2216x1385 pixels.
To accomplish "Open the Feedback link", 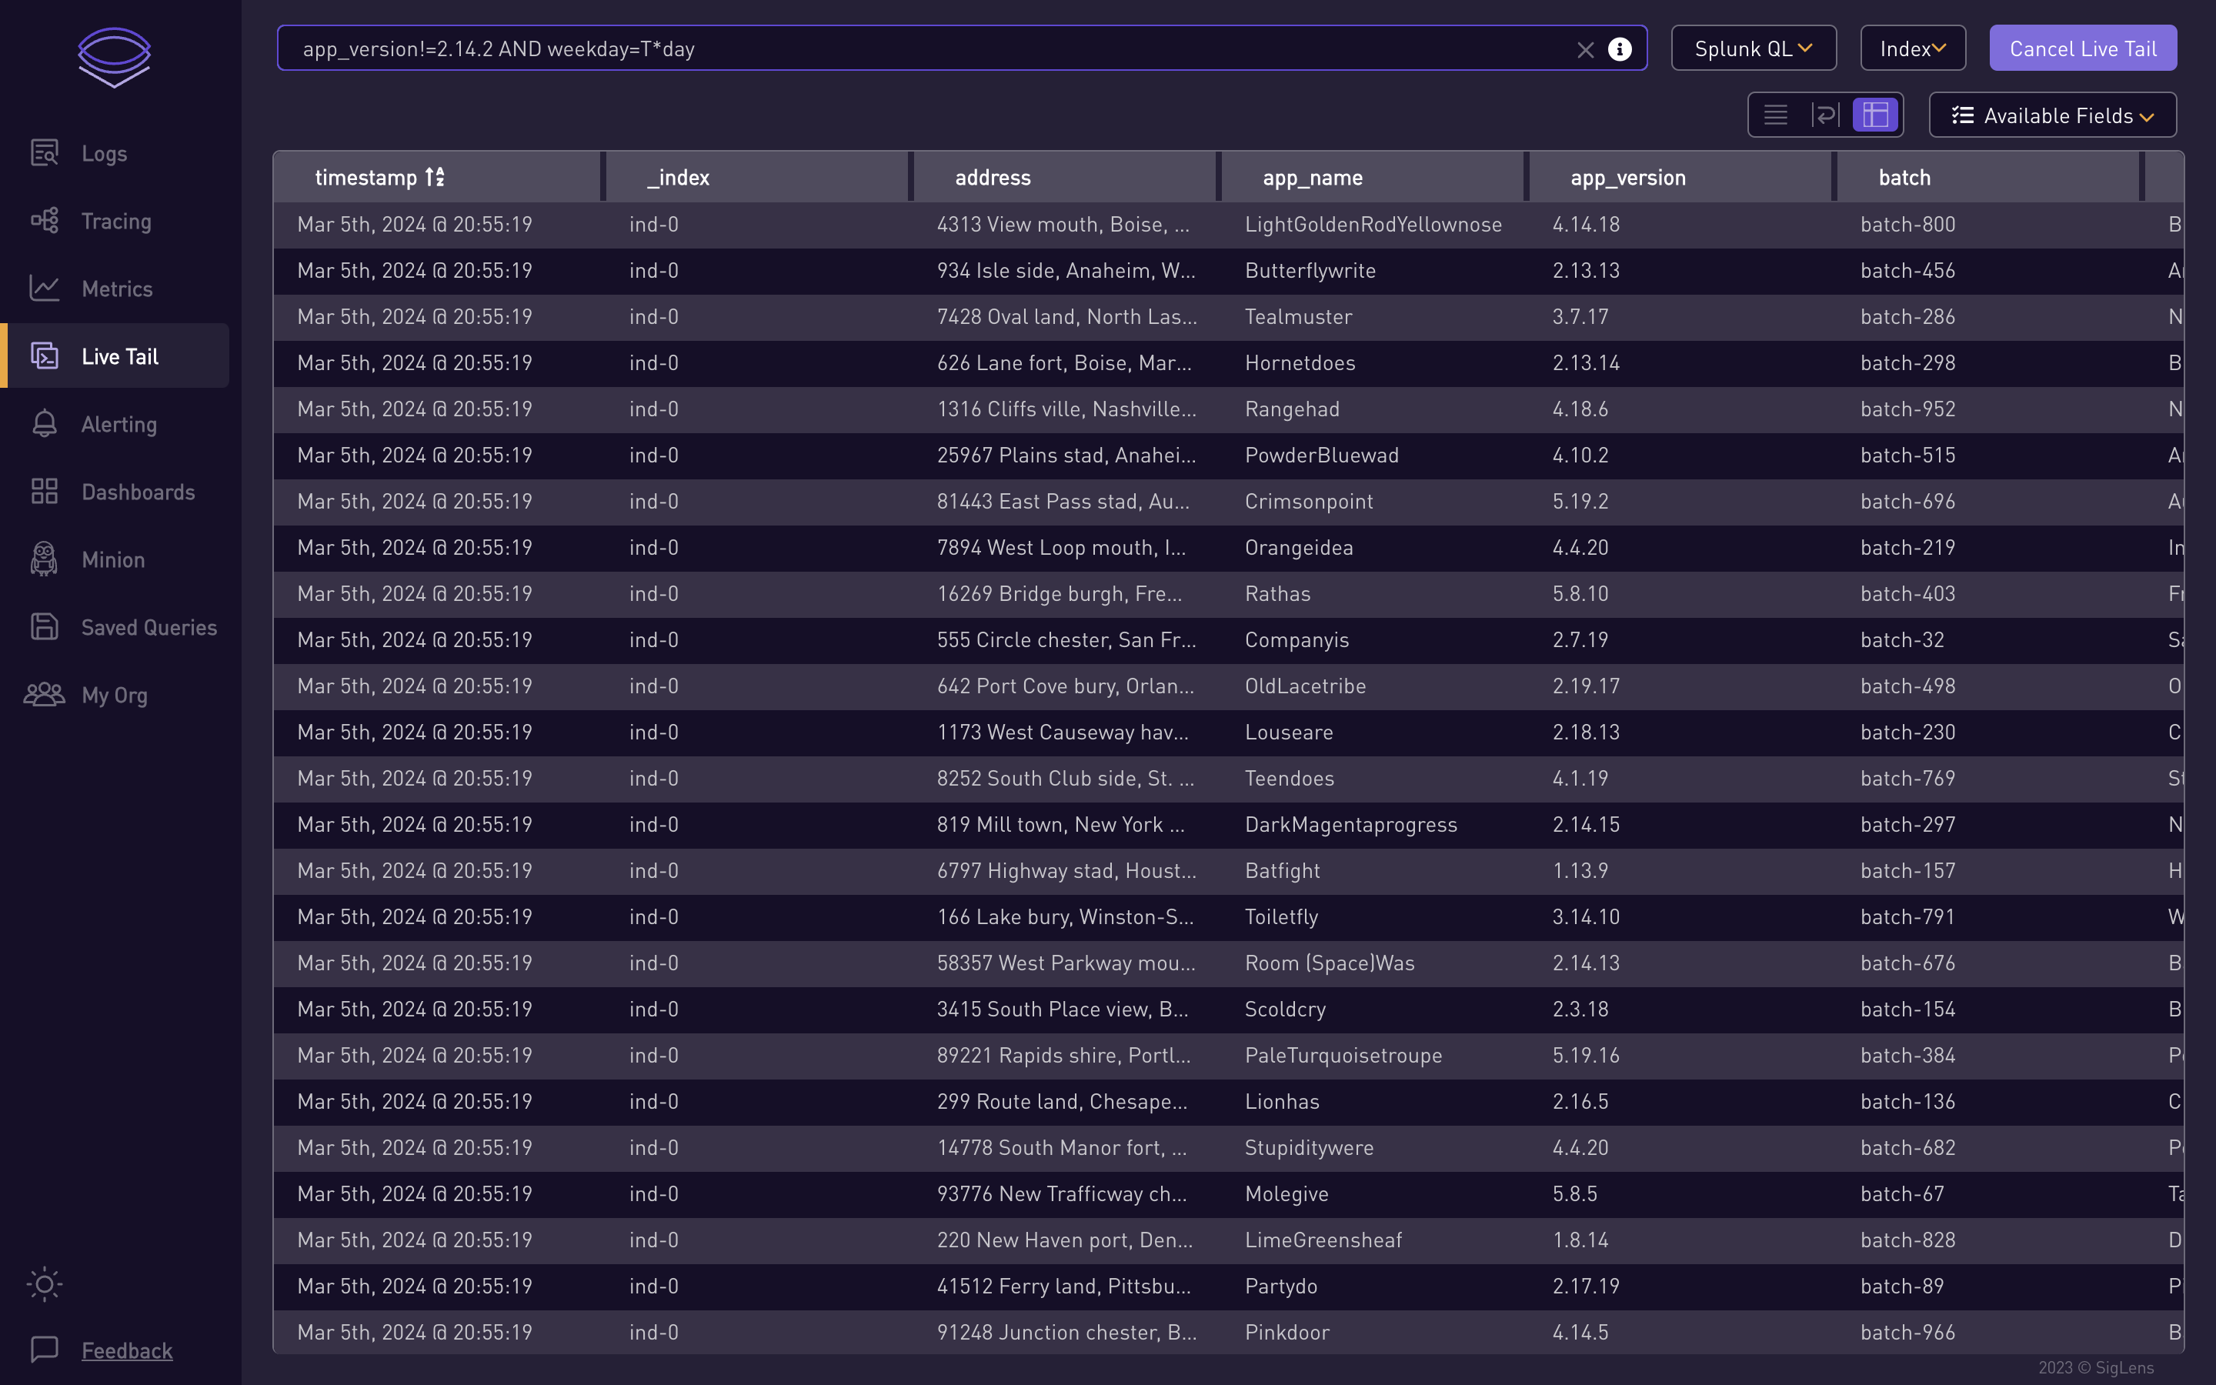I will click(126, 1350).
